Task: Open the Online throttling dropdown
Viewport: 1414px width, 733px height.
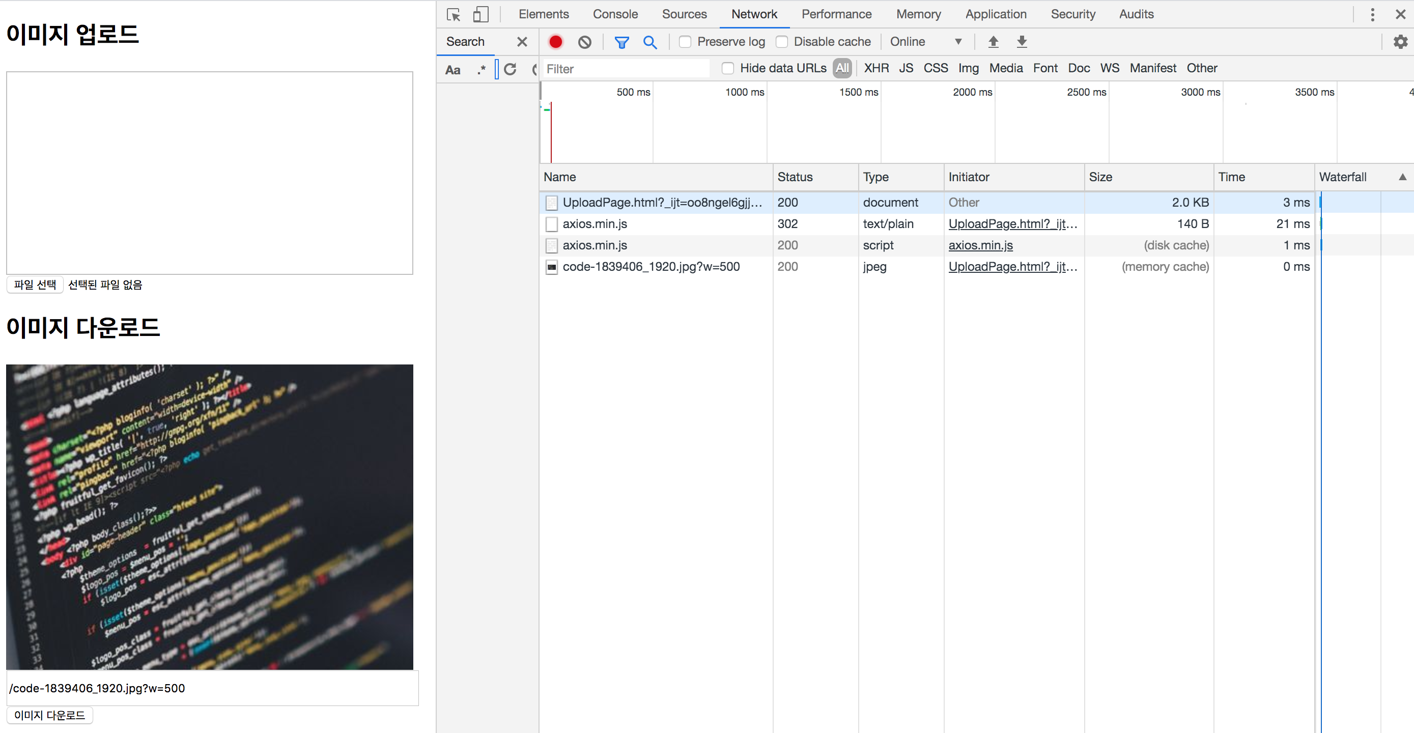Action: (x=925, y=42)
